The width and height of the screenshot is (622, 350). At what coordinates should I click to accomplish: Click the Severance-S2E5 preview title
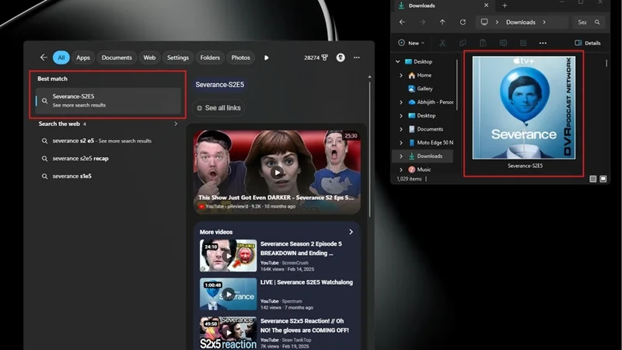click(220, 85)
